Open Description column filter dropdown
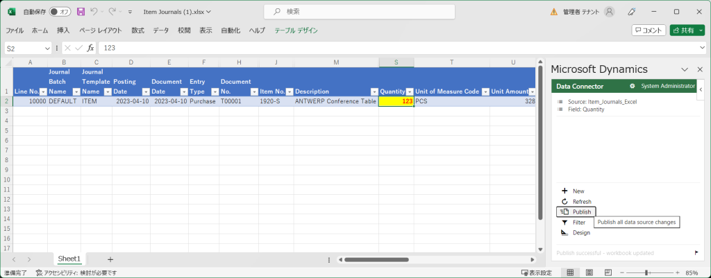The height and width of the screenshot is (278, 711). pos(373,92)
